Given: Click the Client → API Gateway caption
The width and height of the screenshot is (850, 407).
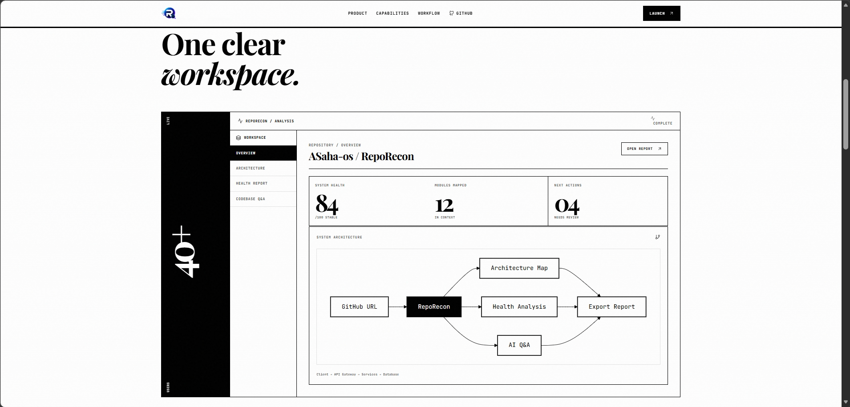Looking at the screenshot, I should [x=357, y=375].
